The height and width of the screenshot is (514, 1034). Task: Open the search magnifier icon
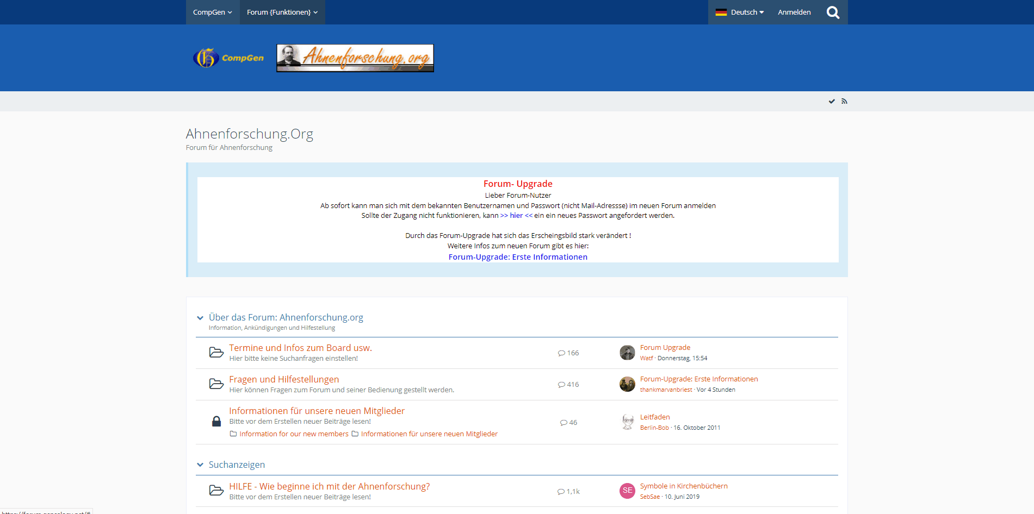coord(833,12)
